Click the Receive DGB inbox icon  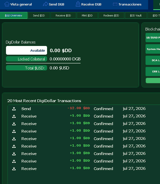(x=78, y=4)
